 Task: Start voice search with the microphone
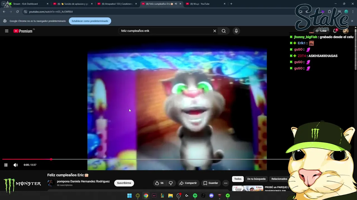236,31
